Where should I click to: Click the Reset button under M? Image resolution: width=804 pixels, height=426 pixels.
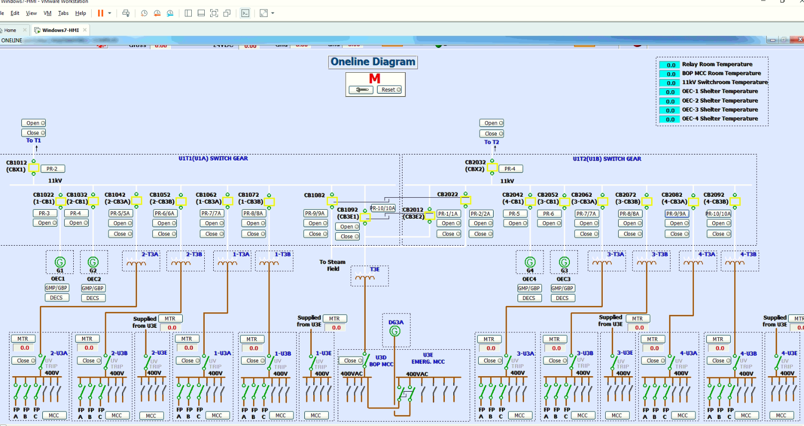coord(390,90)
